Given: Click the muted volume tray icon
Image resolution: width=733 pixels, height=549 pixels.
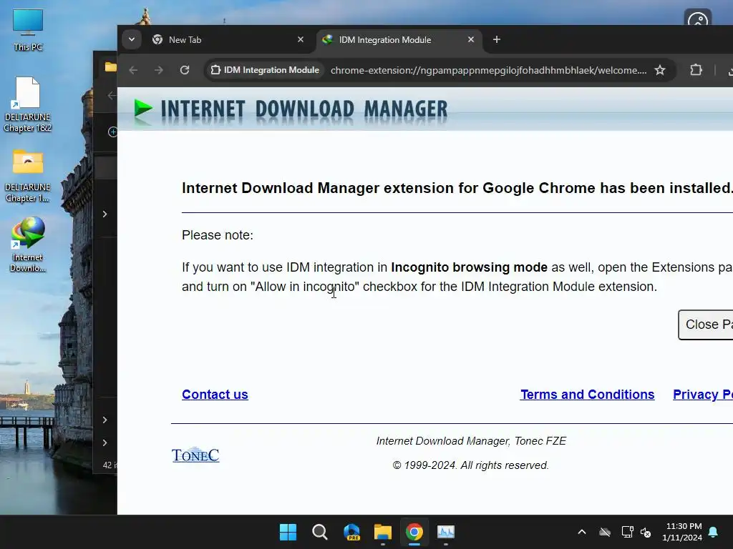Looking at the screenshot, I should coord(646,532).
